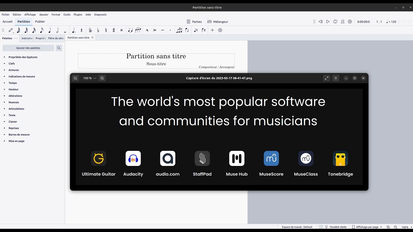
Task: Add an accent articulation
Action: coord(155,30)
